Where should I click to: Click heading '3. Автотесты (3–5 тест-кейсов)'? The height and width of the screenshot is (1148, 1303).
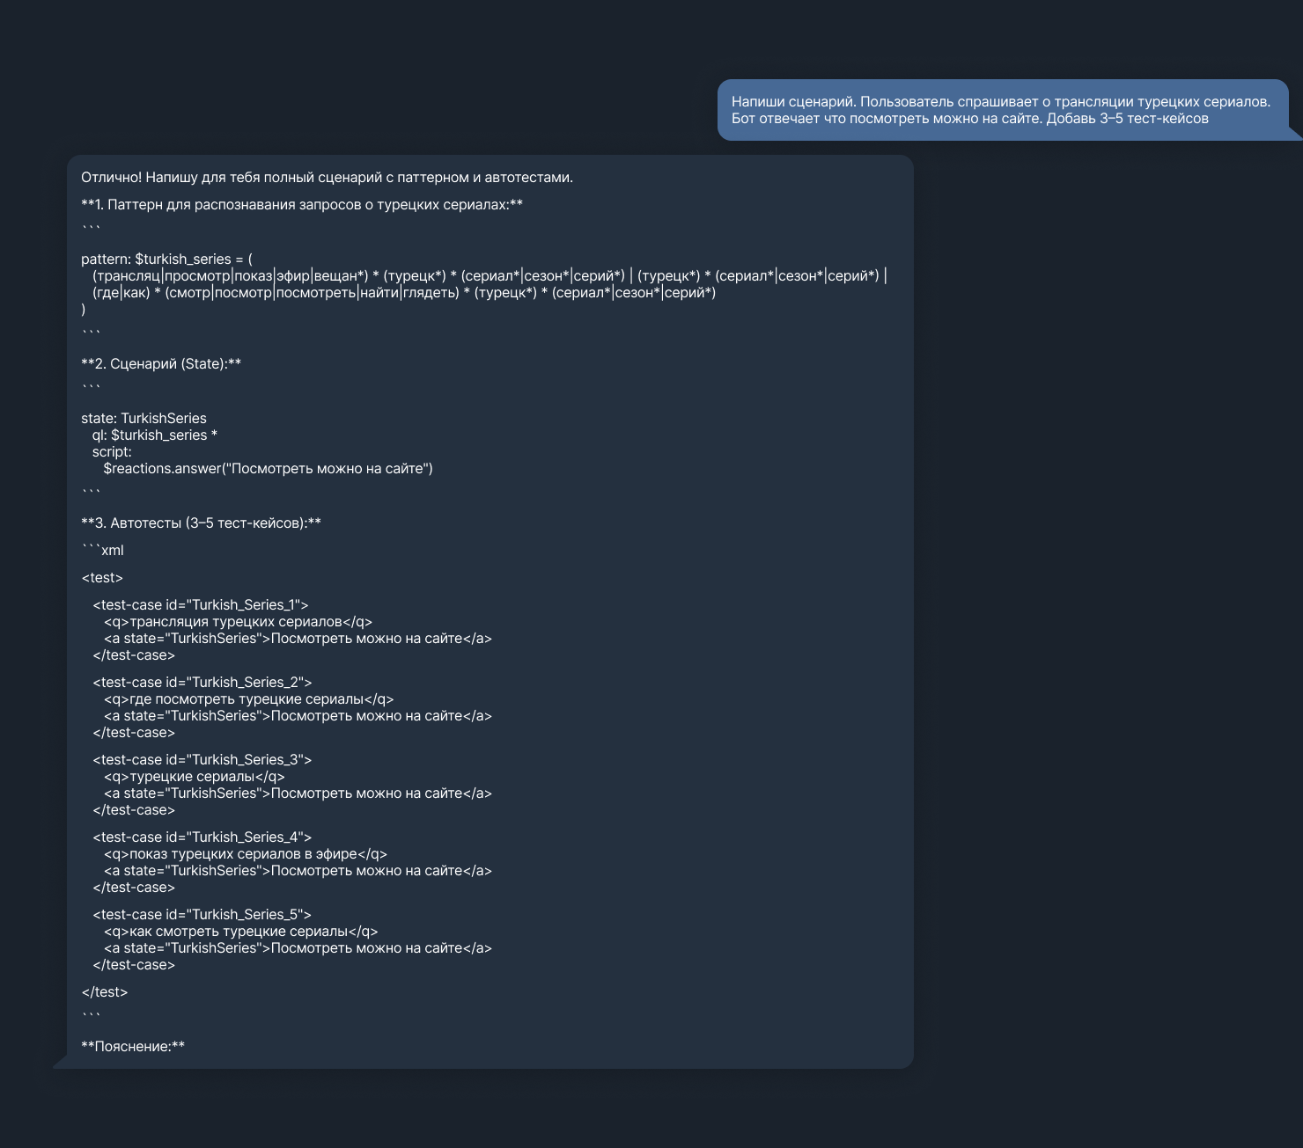(x=201, y=523)
